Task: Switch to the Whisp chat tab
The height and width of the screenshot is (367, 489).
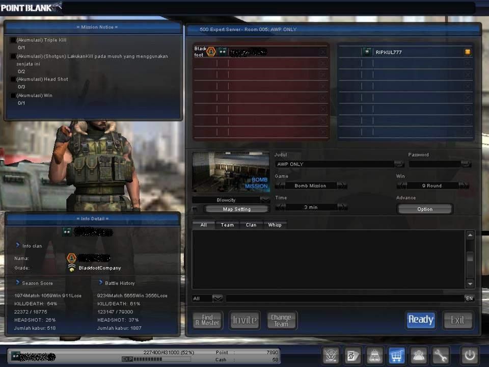Action: [x=275, y=225]
